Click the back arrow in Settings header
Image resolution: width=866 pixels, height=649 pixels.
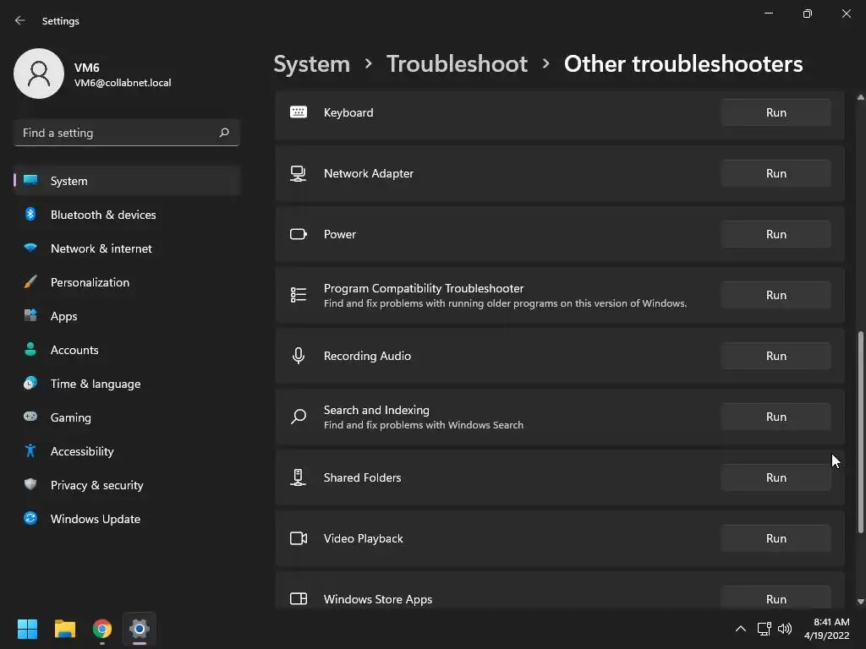20,20
